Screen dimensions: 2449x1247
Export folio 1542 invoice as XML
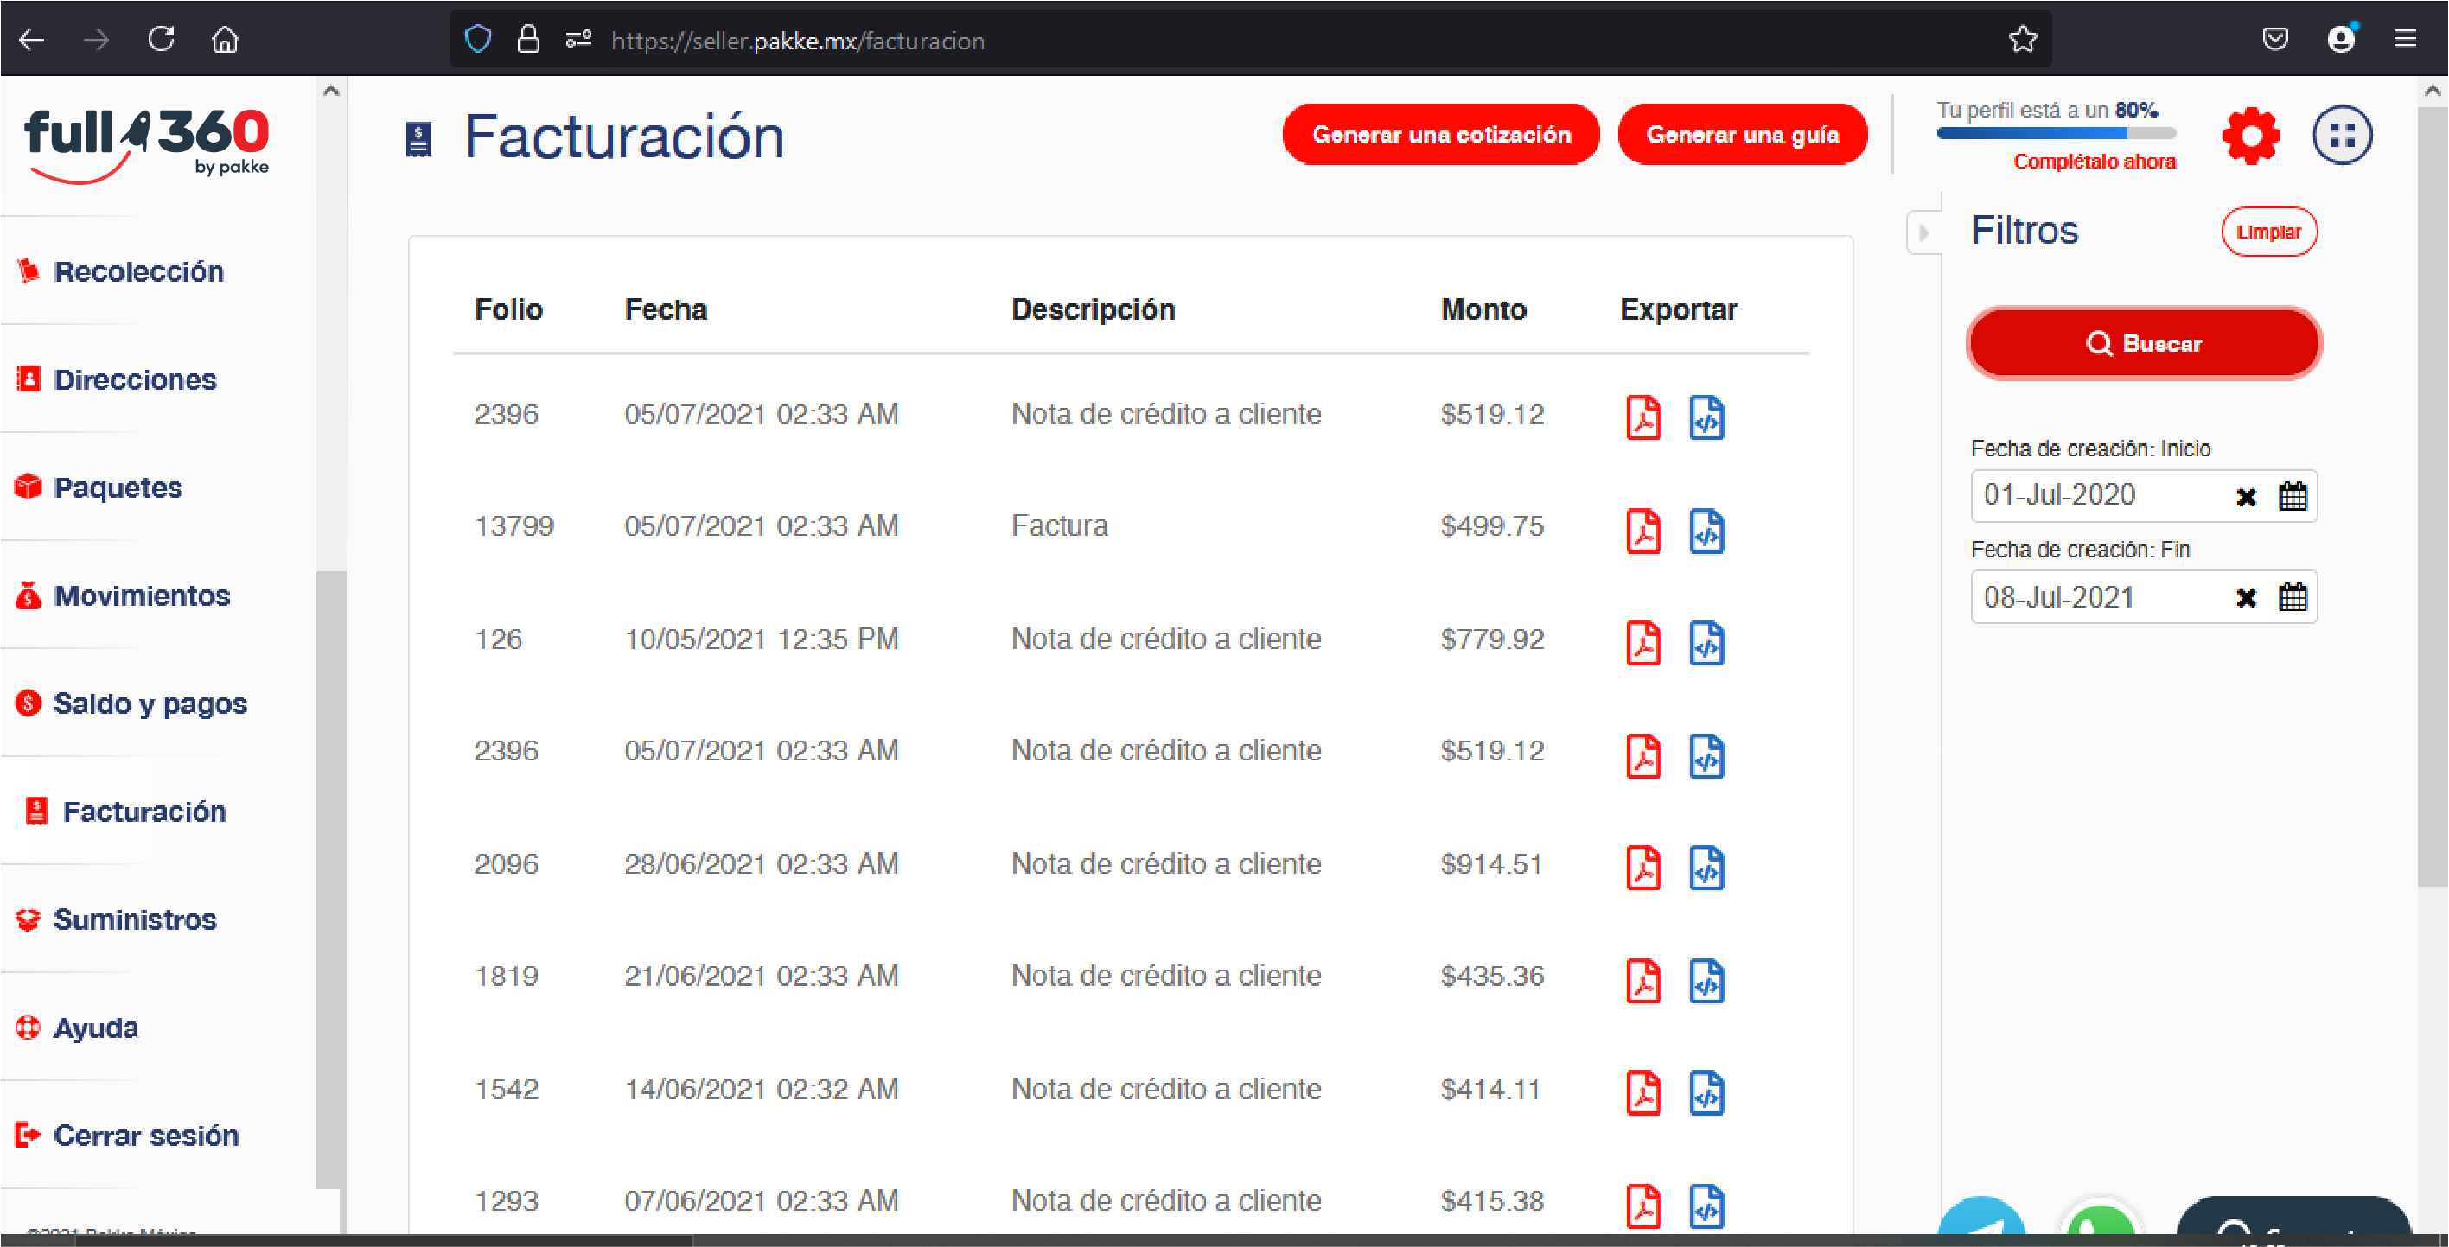[x=1706, y=1094]
